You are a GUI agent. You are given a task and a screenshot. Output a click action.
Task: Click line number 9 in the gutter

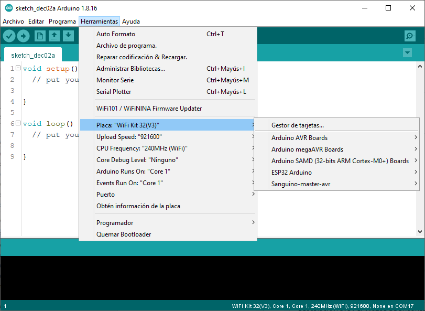[12, 156]
